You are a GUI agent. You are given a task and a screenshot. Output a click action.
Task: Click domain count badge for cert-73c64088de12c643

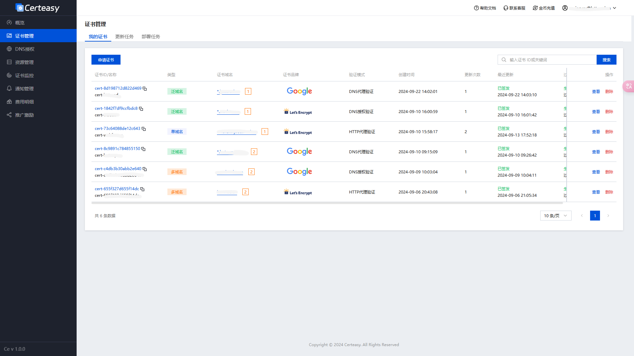click(264, 132)
